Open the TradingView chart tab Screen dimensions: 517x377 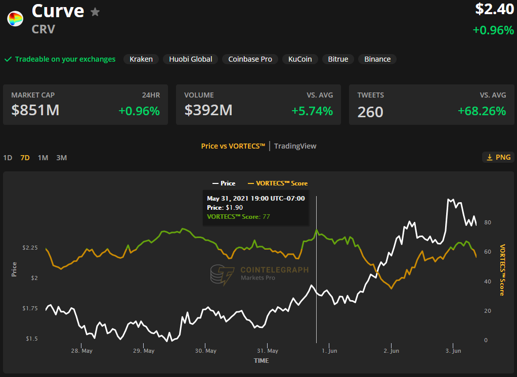pos(295,146)
